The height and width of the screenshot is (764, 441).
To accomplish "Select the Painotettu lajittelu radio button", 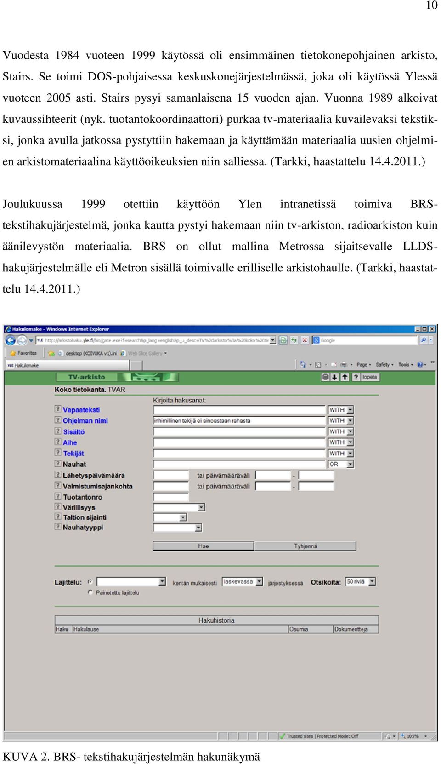I will pyautogui.click(x=90, y=592).
